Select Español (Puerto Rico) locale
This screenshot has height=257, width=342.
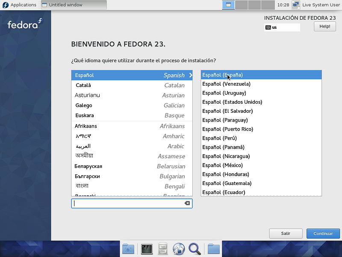261,129
